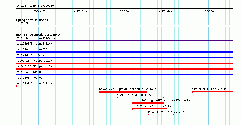Select the nsv1129943 thin red feature line
The width and height of the screenshot is (241, 125).
(x=150, y=109)
